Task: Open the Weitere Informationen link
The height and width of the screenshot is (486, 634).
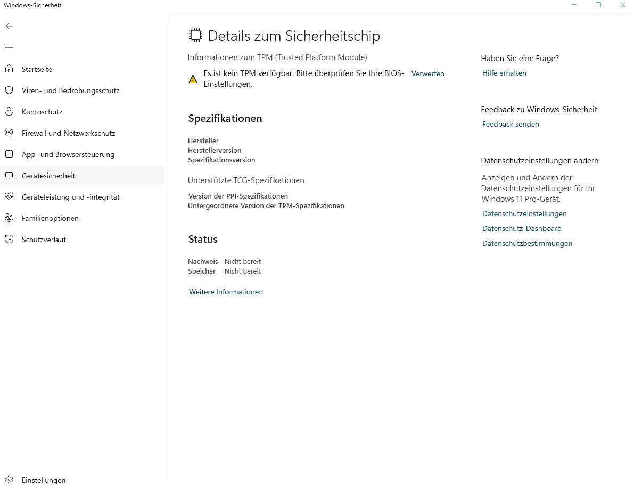Action: tap(226, 292)
